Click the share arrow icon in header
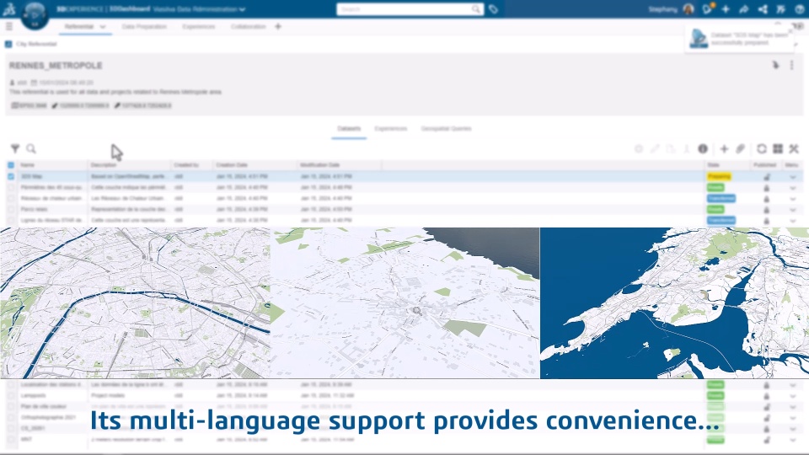 (x=744, y=8)
